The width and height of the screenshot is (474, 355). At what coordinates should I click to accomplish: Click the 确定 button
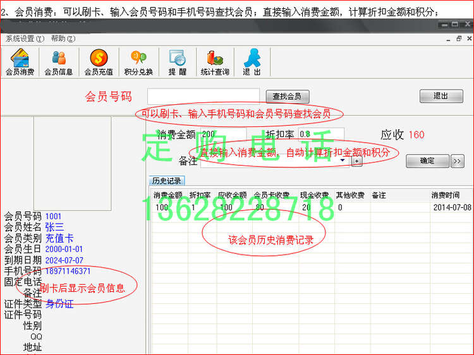pyautogui.click(x=427, y=161)
